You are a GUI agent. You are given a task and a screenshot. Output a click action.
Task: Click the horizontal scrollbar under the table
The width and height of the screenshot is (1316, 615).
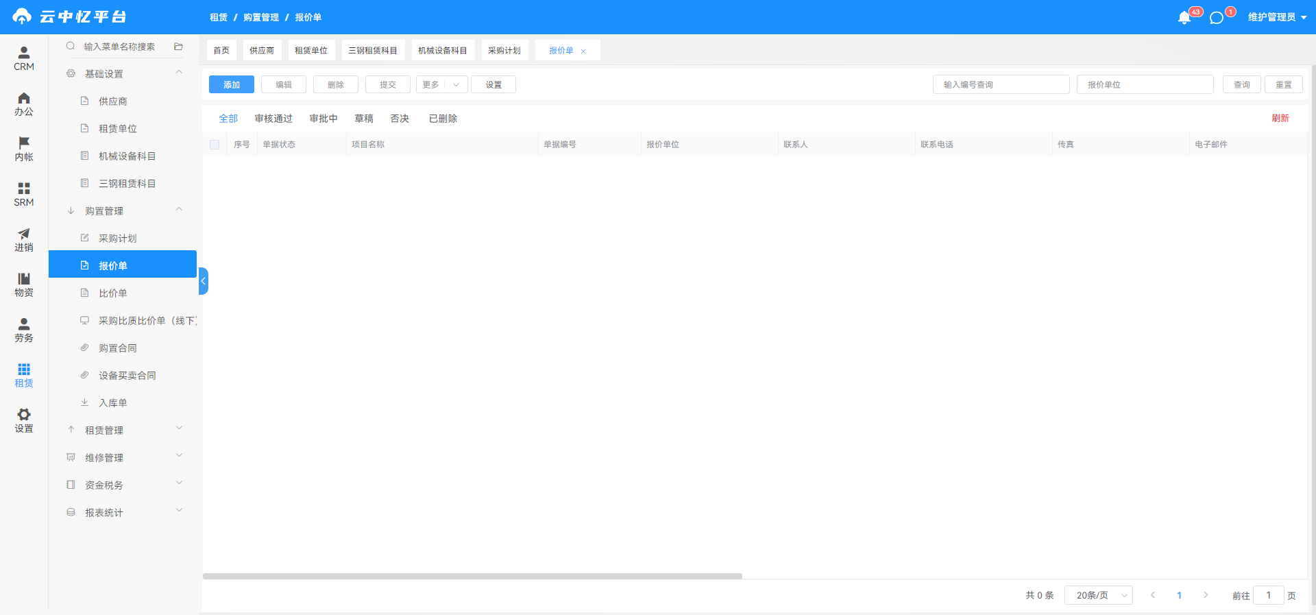[x=472, y=576]
